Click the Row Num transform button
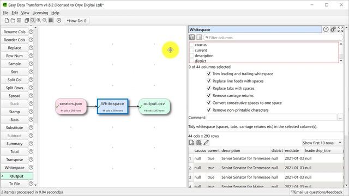This screenshot has width=349, height=196. click(15, 56)
